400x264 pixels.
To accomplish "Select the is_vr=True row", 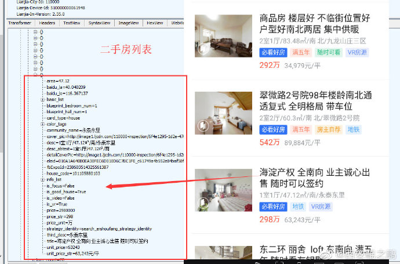I will pos(57,204).
